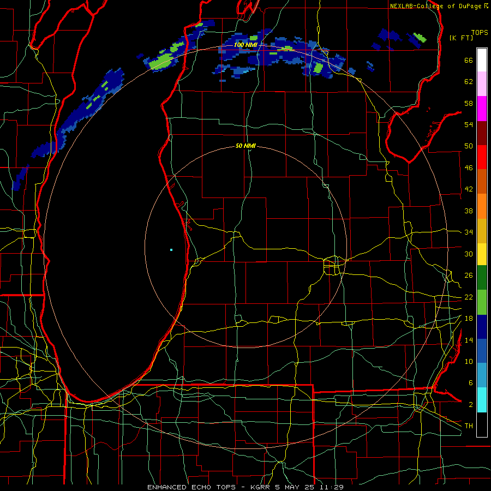Click the NEXLAB-College of DuPage header text
The image size is (491, 491).
point(439,6)
